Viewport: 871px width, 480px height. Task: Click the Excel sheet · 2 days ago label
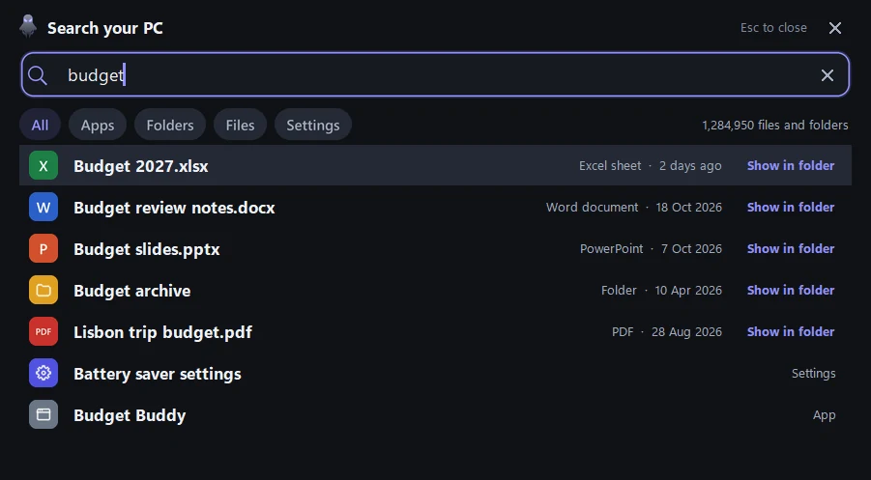click(650, 165)
